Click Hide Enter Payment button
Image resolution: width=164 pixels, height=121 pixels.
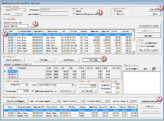click(14, 60)
